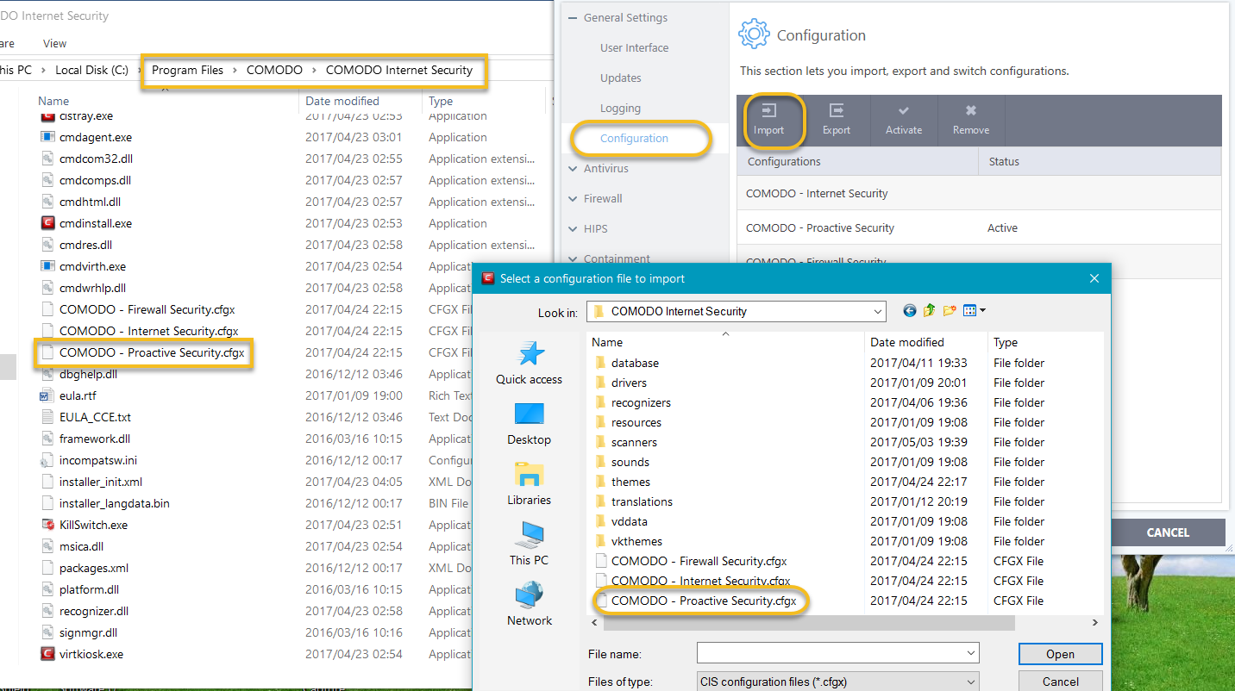Select COMODO - Proactive Security.cfgx in dialog
Viewport: 1235px width, 691px height.
click(703, 601)
